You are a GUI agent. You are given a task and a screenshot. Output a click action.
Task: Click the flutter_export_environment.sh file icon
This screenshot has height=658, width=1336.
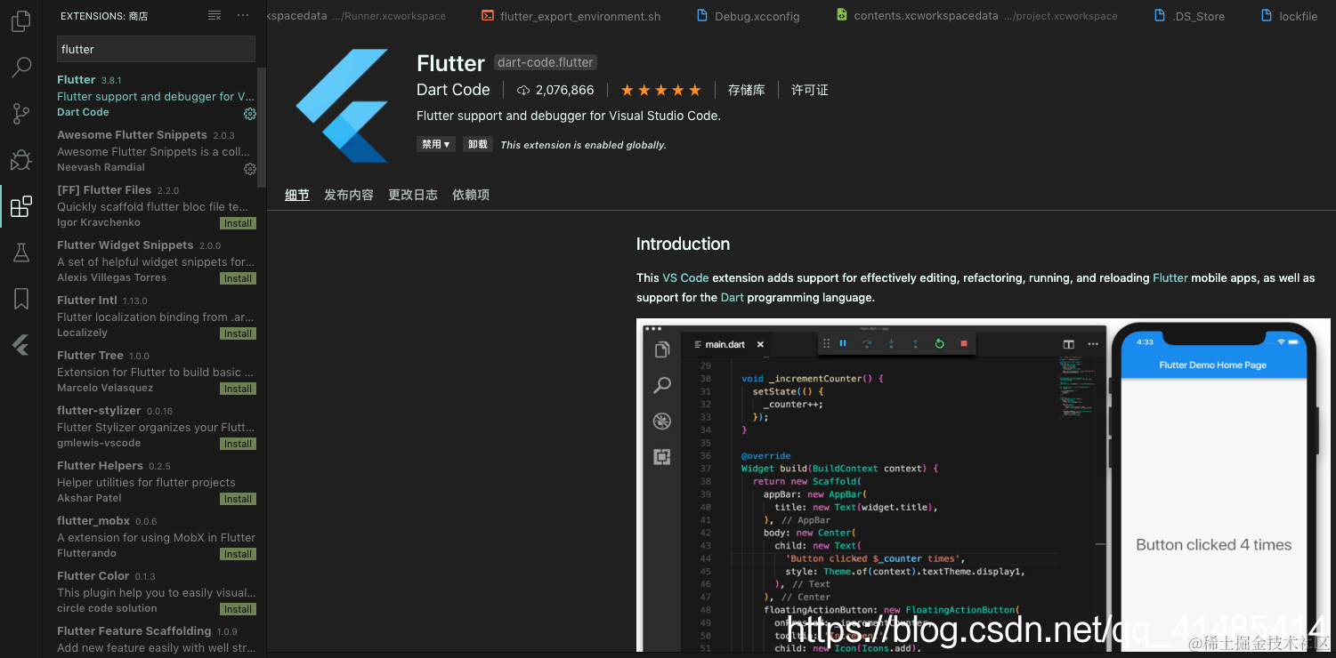point(487,15)
